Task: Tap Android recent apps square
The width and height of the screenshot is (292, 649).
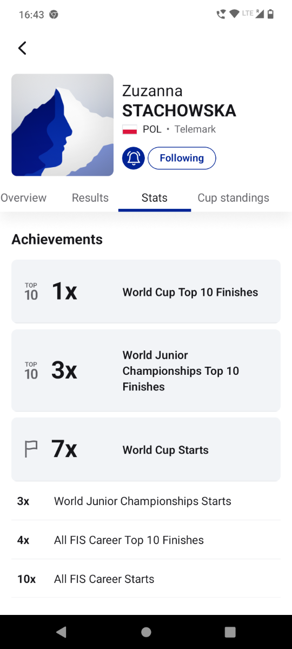Action: click(x=230, y=632)
